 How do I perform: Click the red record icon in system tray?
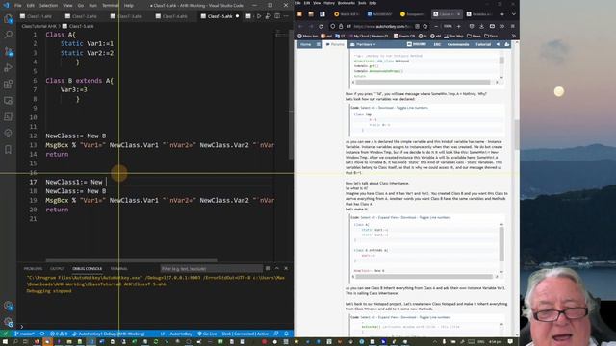(x=264, y=342)
